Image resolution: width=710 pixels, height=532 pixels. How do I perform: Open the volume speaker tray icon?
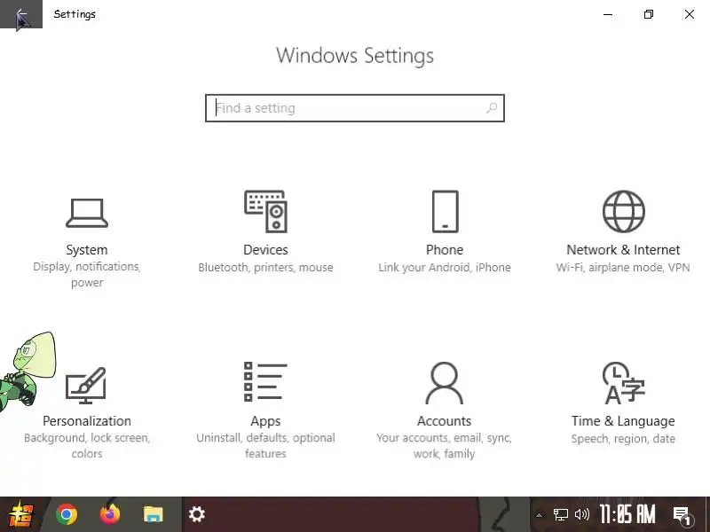click(582, 514)
